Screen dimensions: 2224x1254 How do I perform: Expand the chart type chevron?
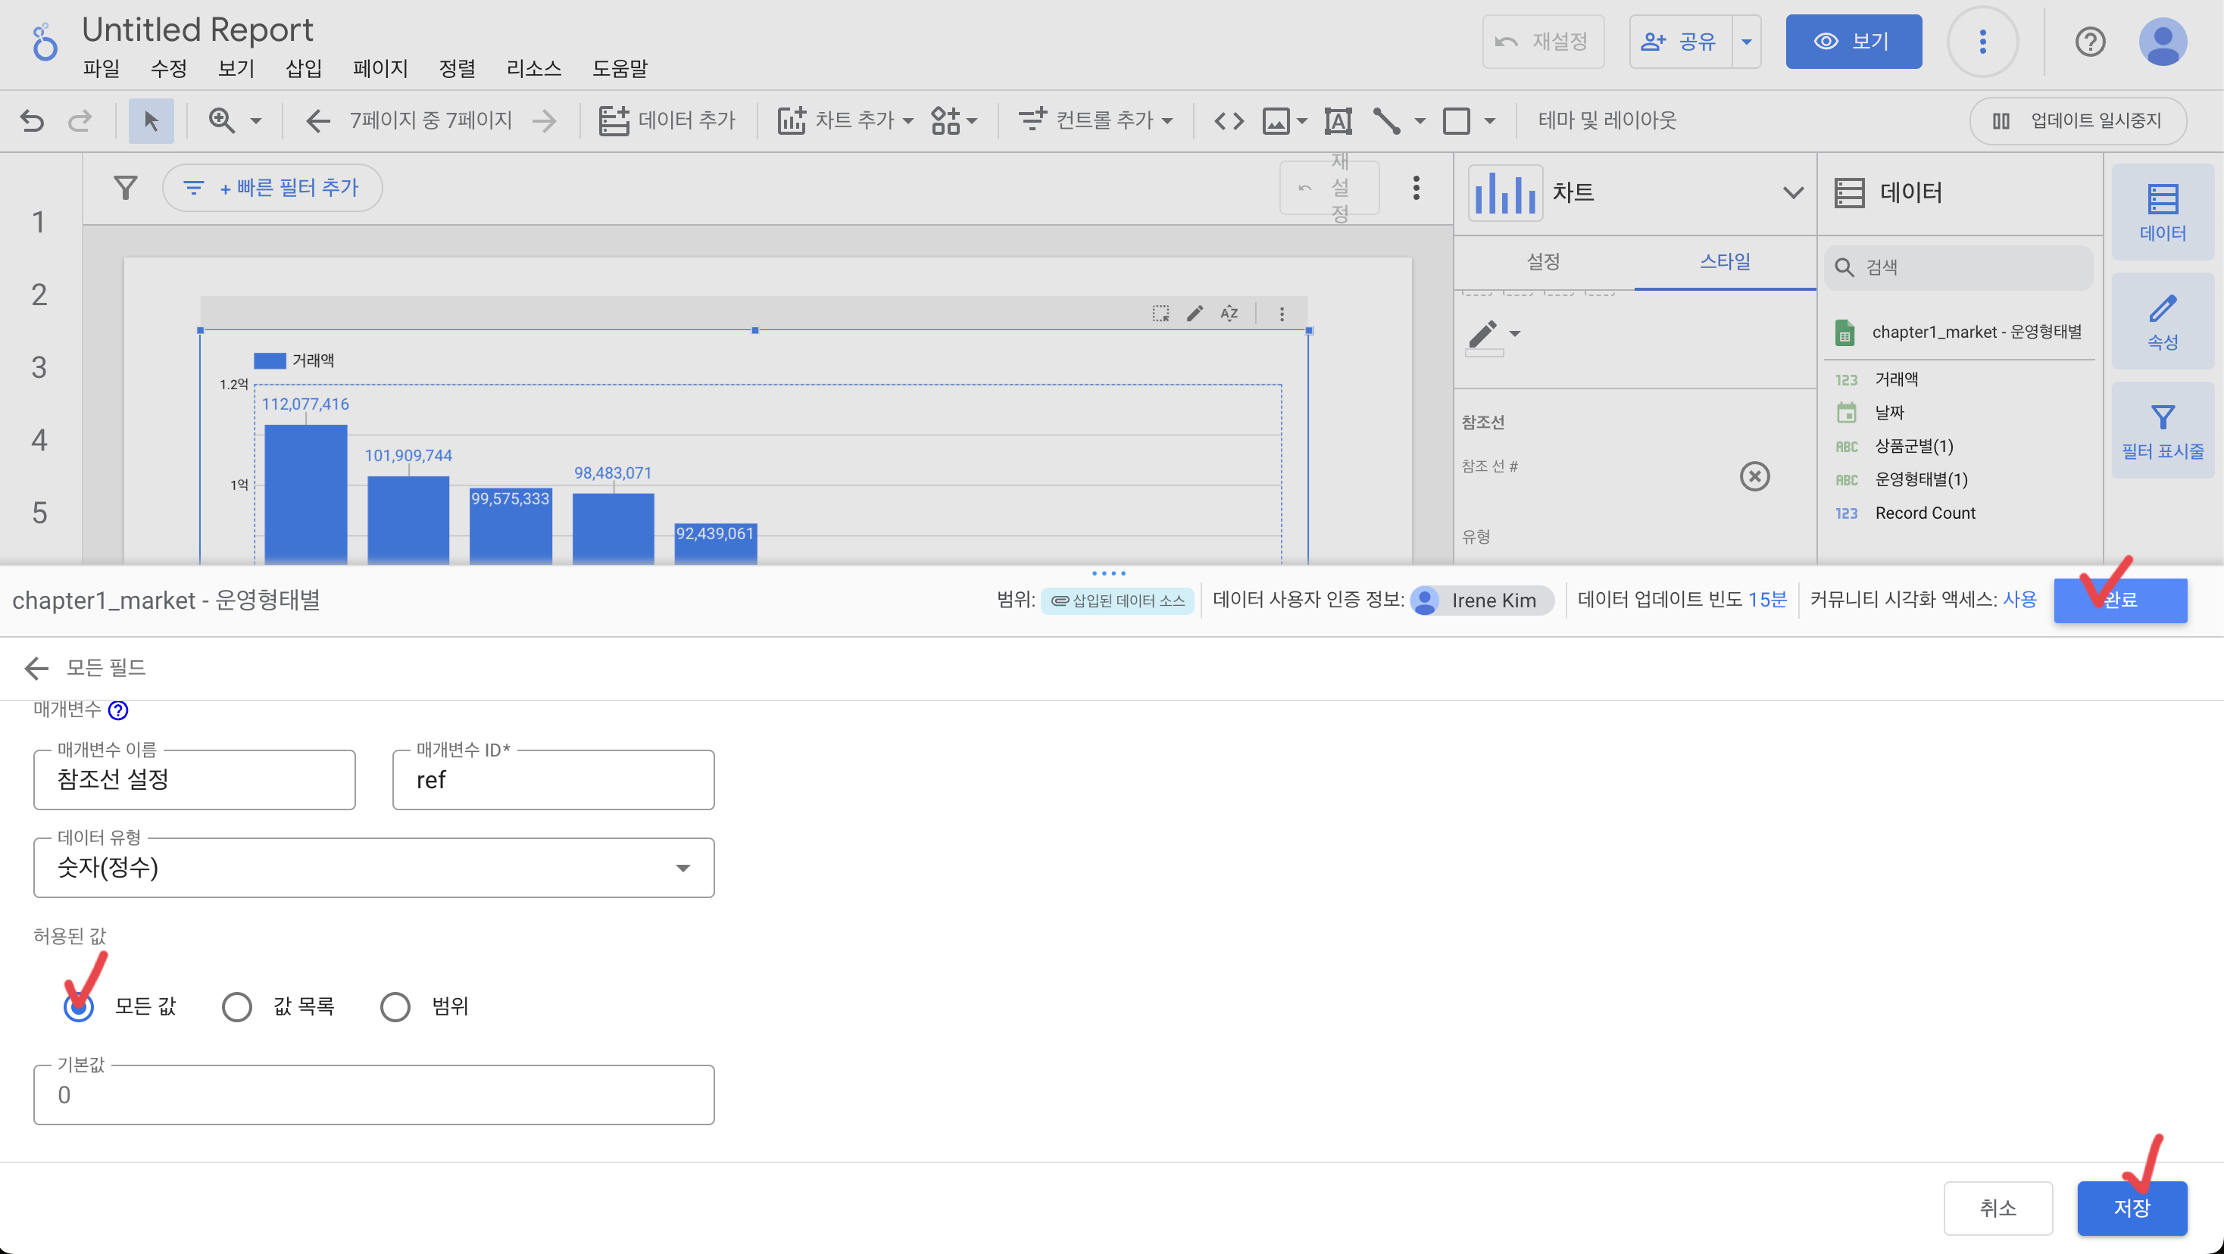1792,192
